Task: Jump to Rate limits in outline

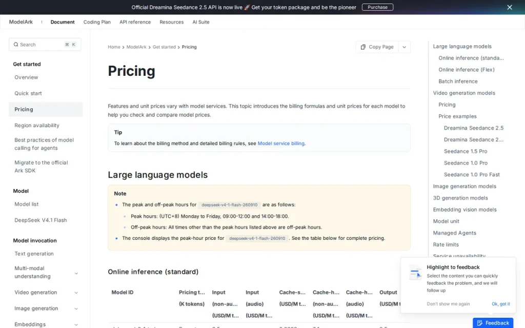Action: coord(446,244)
